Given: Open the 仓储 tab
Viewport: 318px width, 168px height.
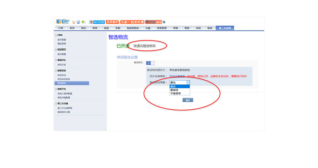Looking at the screenshot, I should pos(148,28).
